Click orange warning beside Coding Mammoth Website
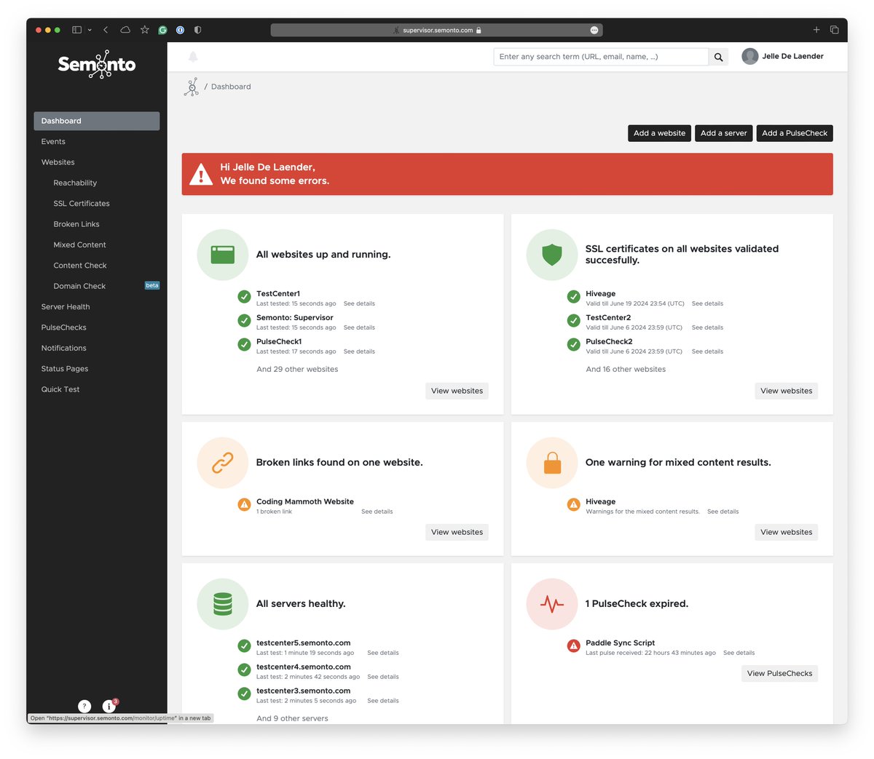 (245, 504)
